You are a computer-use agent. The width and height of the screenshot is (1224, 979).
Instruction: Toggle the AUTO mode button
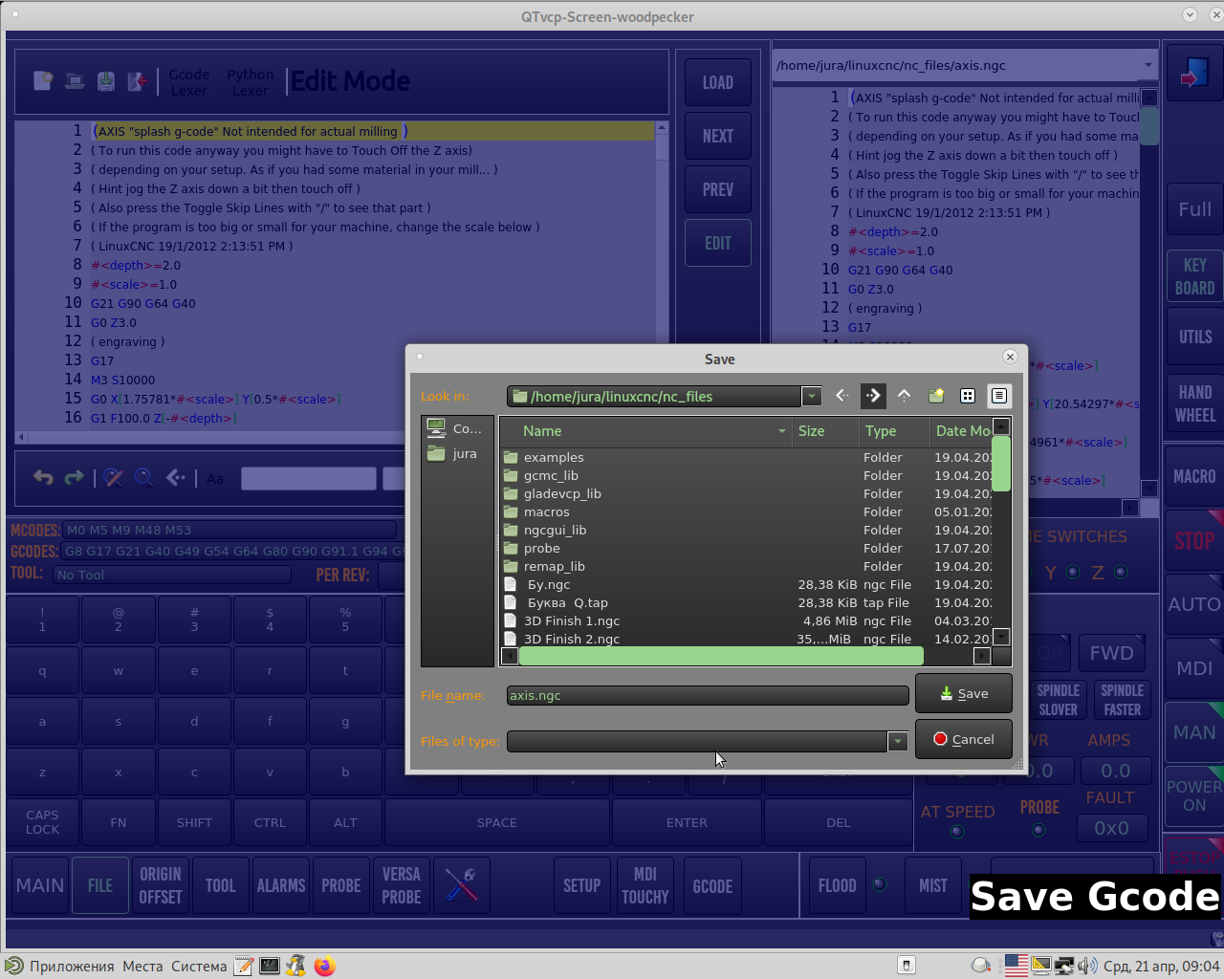tap(1194, 604)
